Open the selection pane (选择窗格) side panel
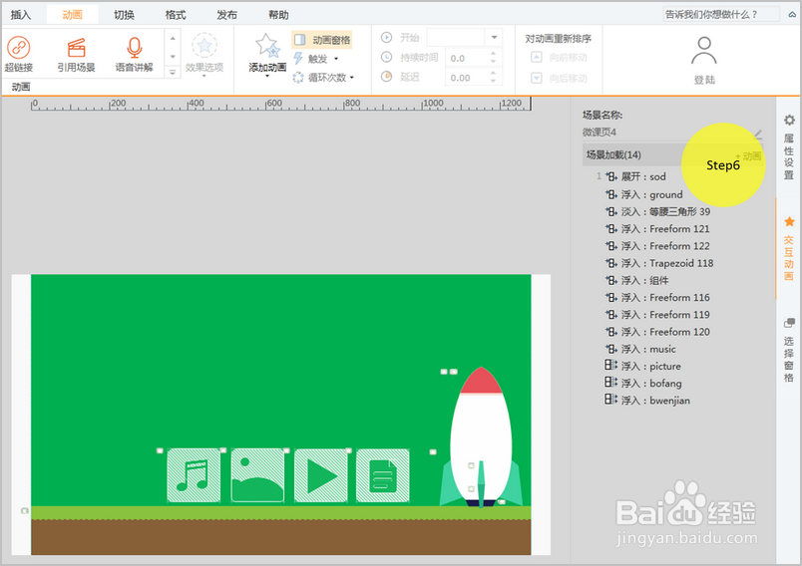Image resolution: width=802 pixels, height=566 pixels. [789, 351]
